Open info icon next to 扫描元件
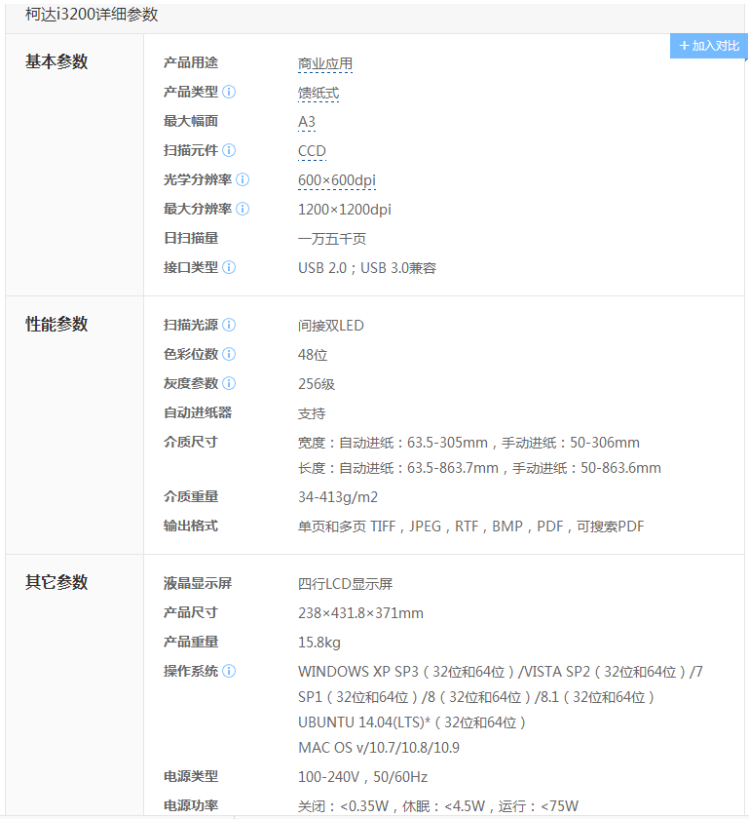The width and height of the screenshot is (749, 819). click(x=229, y=150)
